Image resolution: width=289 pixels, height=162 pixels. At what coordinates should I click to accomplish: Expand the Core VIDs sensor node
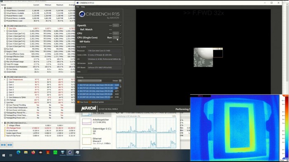tap(5, 28)
